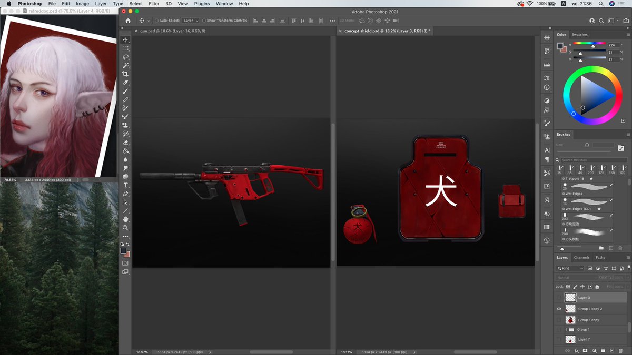This screenshot has width=632, height=355.
Task: Open the Plugins menu
Action: pyautogui.click(x=202, y=4)
